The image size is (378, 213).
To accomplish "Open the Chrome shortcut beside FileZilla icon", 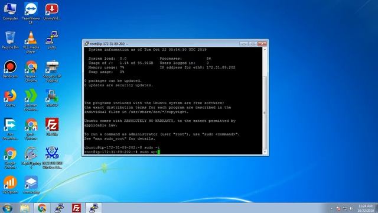I will click(x=31, y=129).
